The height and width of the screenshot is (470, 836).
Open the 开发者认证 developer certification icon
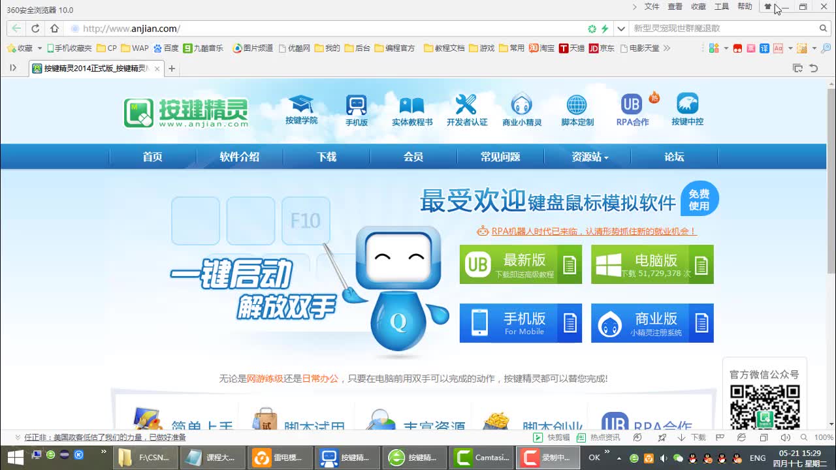(466, 110)
